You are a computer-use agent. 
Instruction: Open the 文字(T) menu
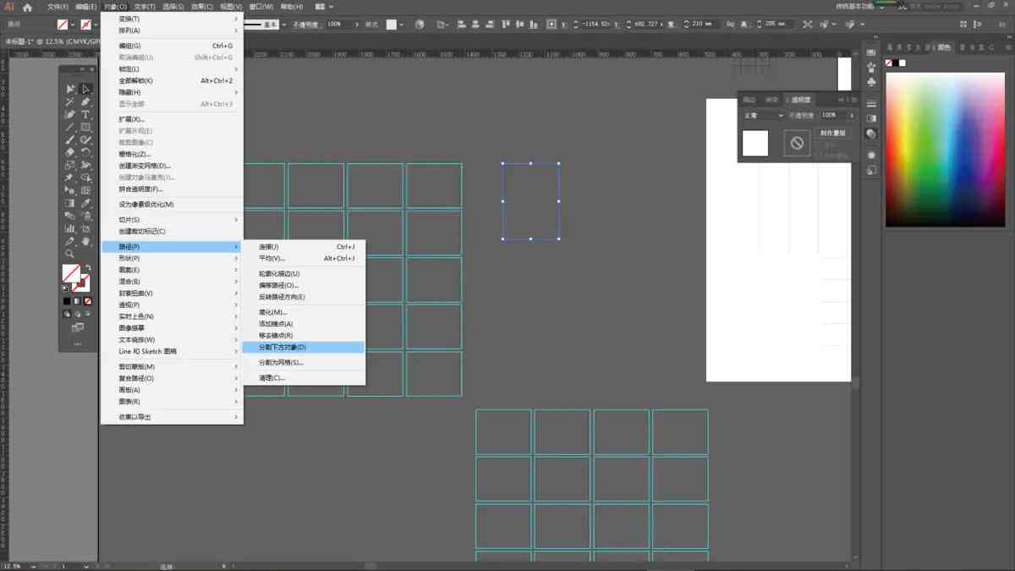click(x=144, y=7)
